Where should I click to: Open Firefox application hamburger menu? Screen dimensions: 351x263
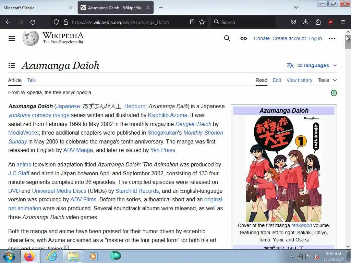click(x=343, y=22)
